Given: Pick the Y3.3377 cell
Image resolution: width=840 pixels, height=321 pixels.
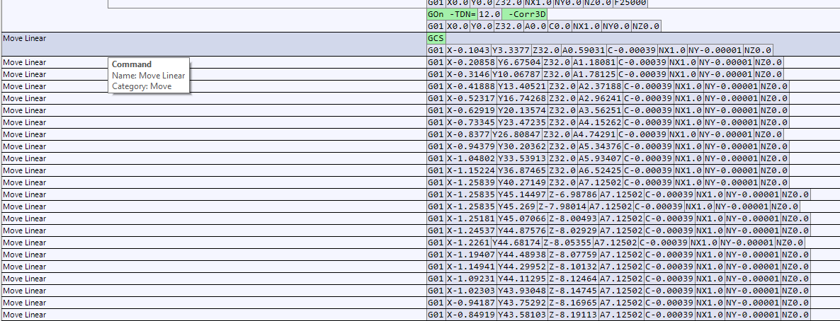Looking at the screenshot, I should 511,50.
